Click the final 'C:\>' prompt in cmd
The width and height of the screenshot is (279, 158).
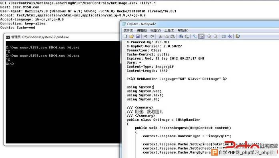10,64
